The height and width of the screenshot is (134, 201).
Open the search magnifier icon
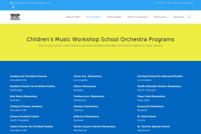189,17
